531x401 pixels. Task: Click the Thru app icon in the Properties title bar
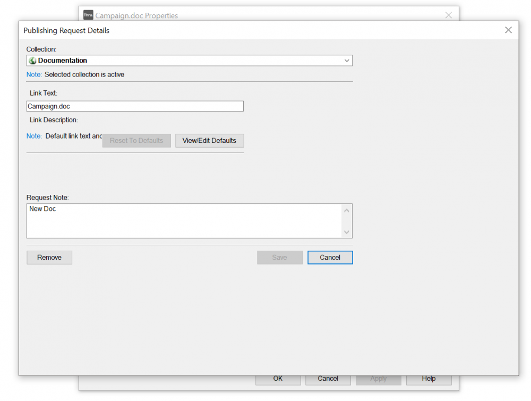coord(88,15)
